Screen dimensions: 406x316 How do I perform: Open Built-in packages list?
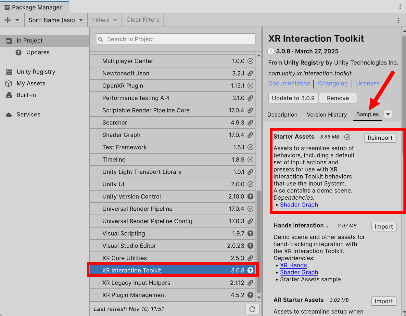pos(26,95)
